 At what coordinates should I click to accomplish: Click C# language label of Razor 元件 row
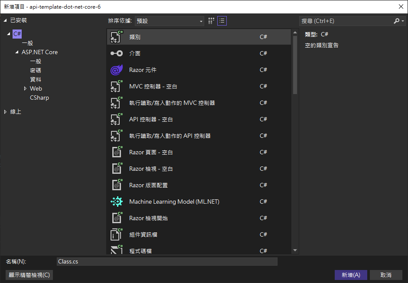pyautogui.click(x=263, y=70)
